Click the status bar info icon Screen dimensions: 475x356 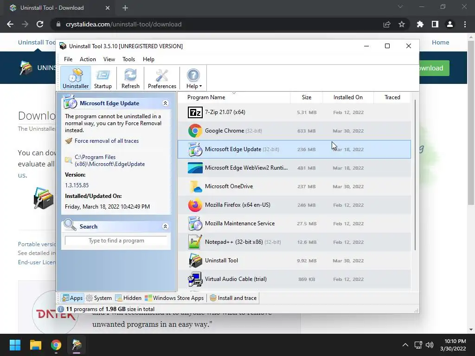point(61,309)
